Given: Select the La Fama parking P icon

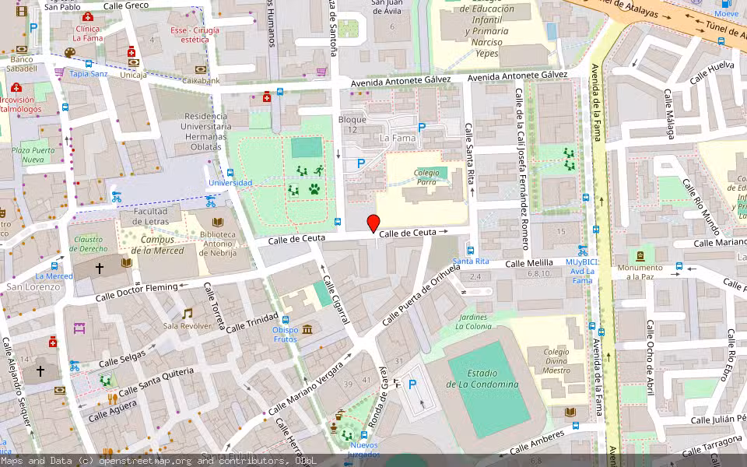Looking at the screenshot, I should [421, 127].
